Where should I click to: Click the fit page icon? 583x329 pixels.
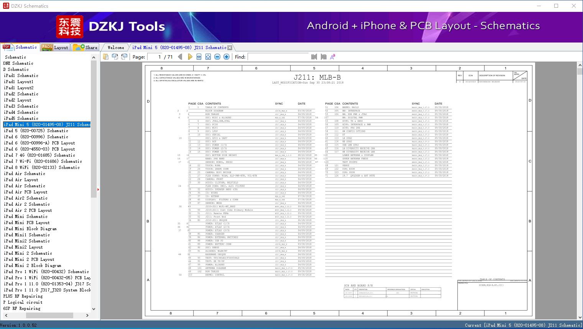coord(208,57)
